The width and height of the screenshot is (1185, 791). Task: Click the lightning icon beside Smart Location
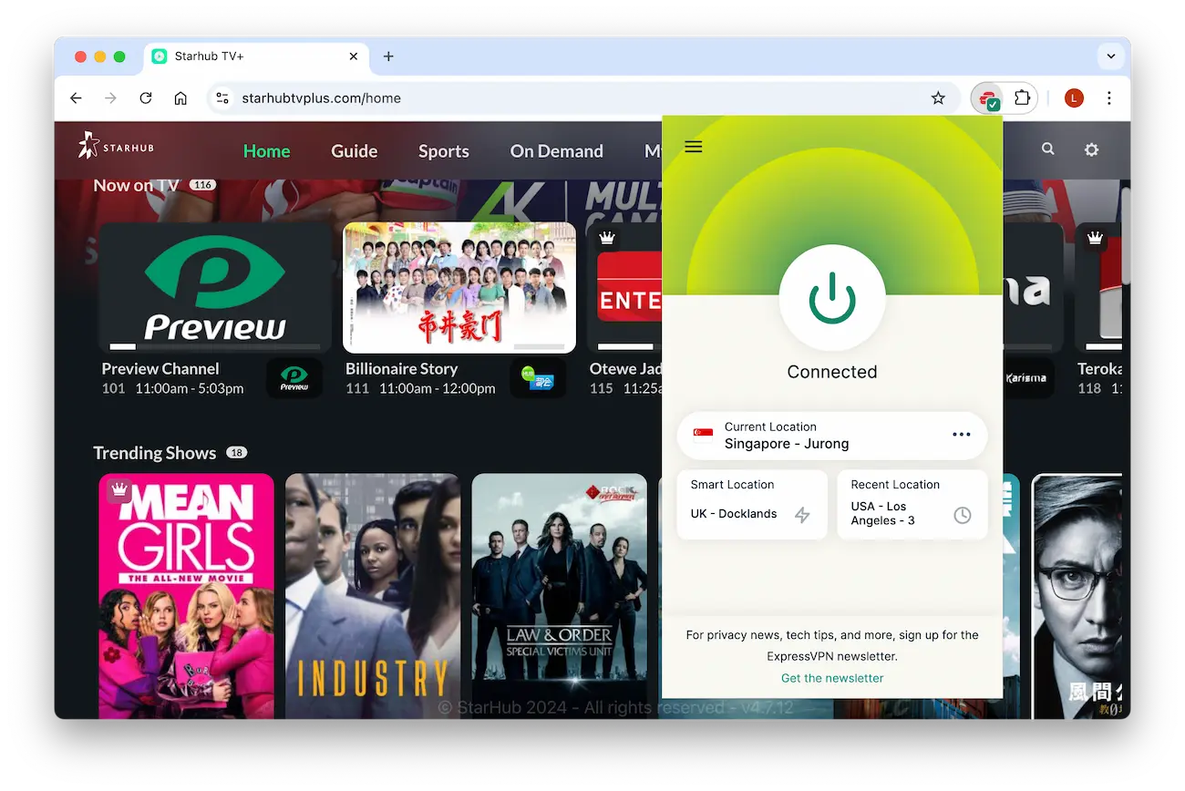(802, 515)
